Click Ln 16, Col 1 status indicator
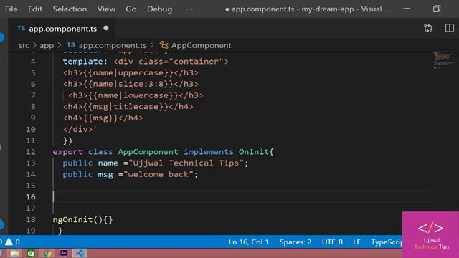 (x=249, y=242)
